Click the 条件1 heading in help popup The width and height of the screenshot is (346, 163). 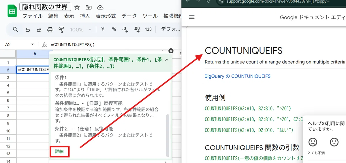[x=61, y=78]
